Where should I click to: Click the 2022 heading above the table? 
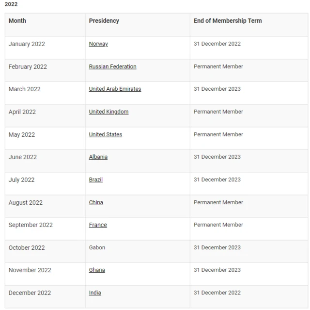click(11, 4)
